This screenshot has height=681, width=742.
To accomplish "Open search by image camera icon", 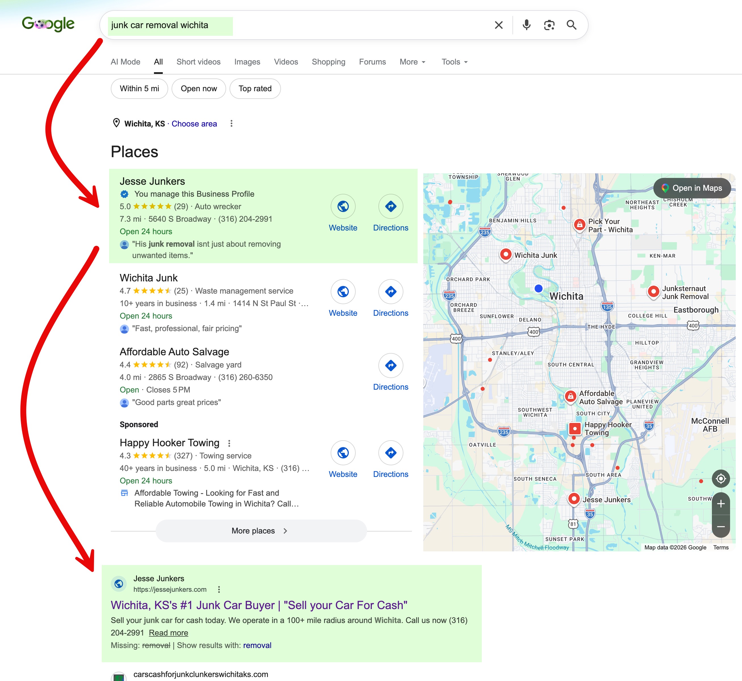I will pyautogui.click(x=549, y=25).
